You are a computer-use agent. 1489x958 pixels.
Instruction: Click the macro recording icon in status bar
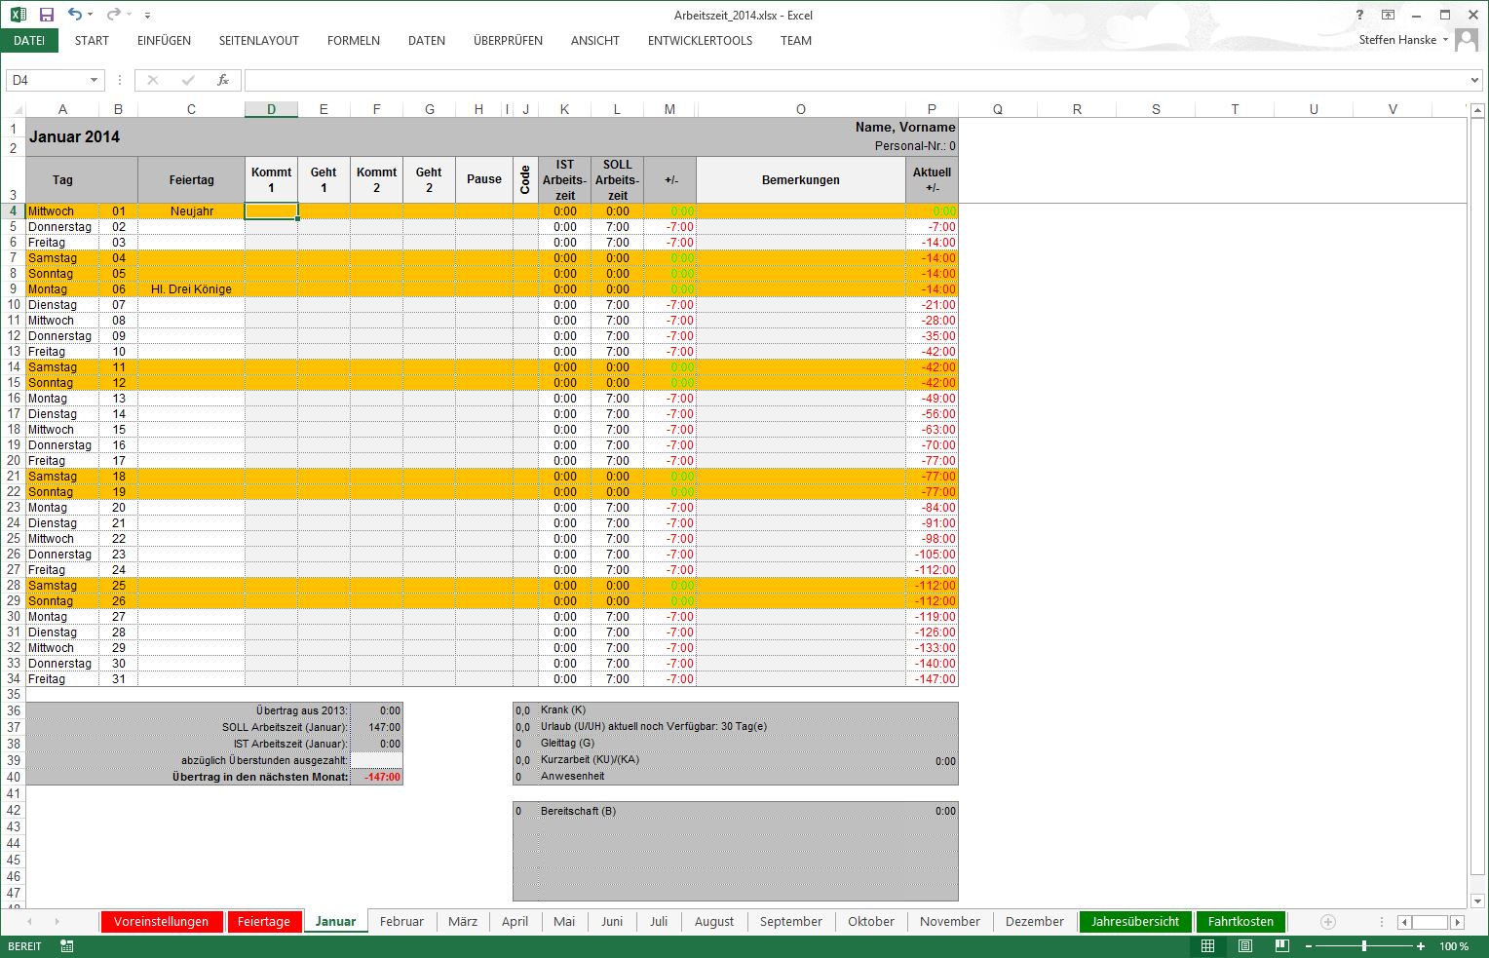click(x=65, y=945)
